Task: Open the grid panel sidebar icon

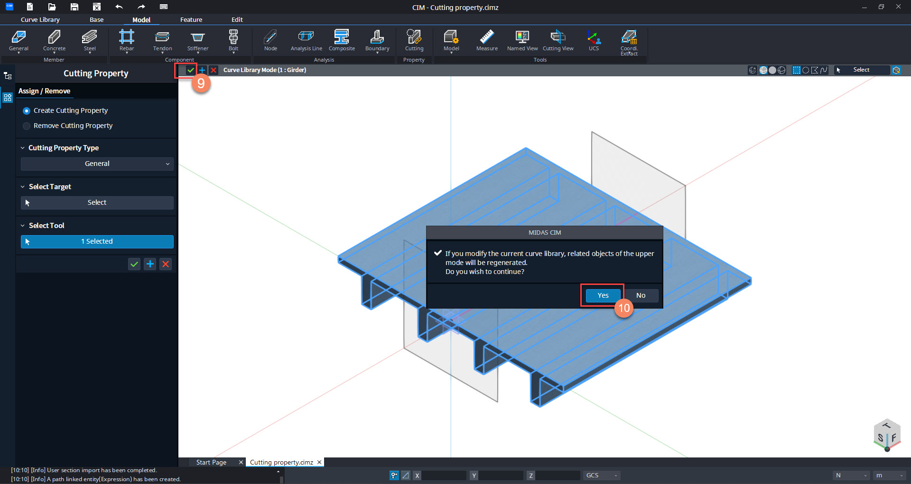Action: tap(8, 98)
